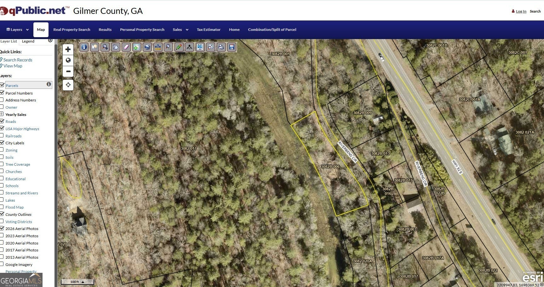This screenshot has height=287, width=544.
Task: Toggle the 2023 Aerial Photos checkbox
Action: (x=2, y=236)
